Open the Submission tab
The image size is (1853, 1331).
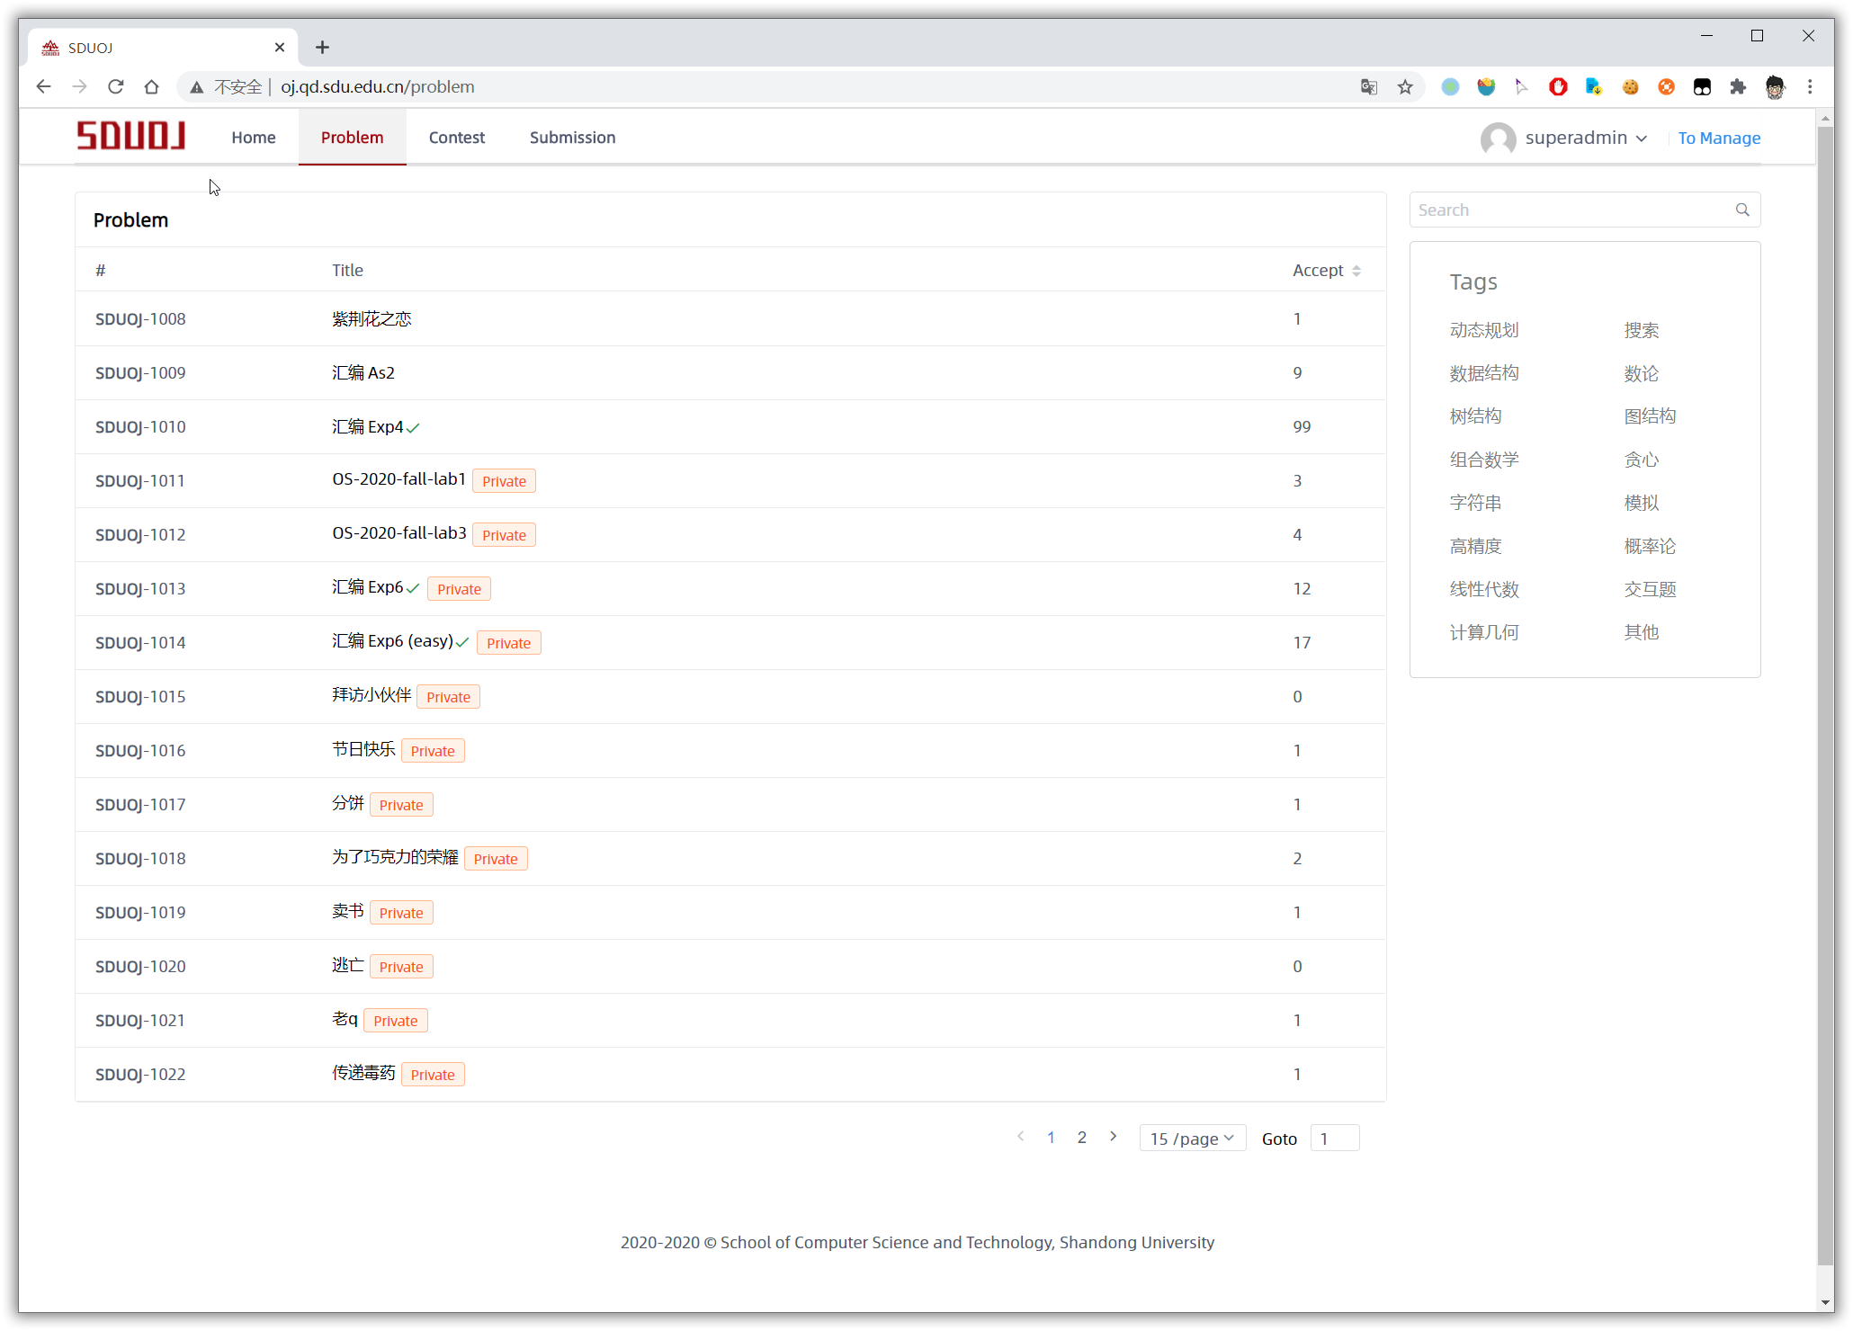572,138
